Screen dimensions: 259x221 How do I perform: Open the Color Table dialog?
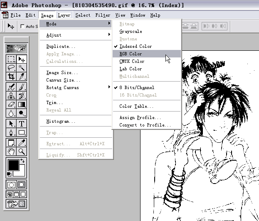click(147, 106)
